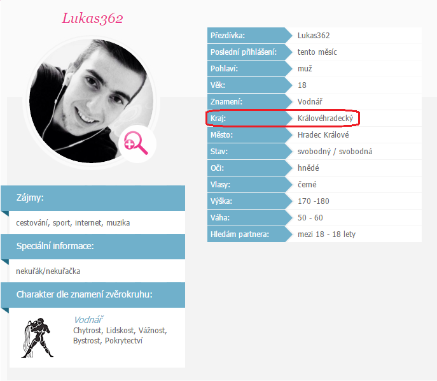The height and width of the screenshot is (381, 437).
Task: Click the pink magnifier zoom icon
Action: 137,143
